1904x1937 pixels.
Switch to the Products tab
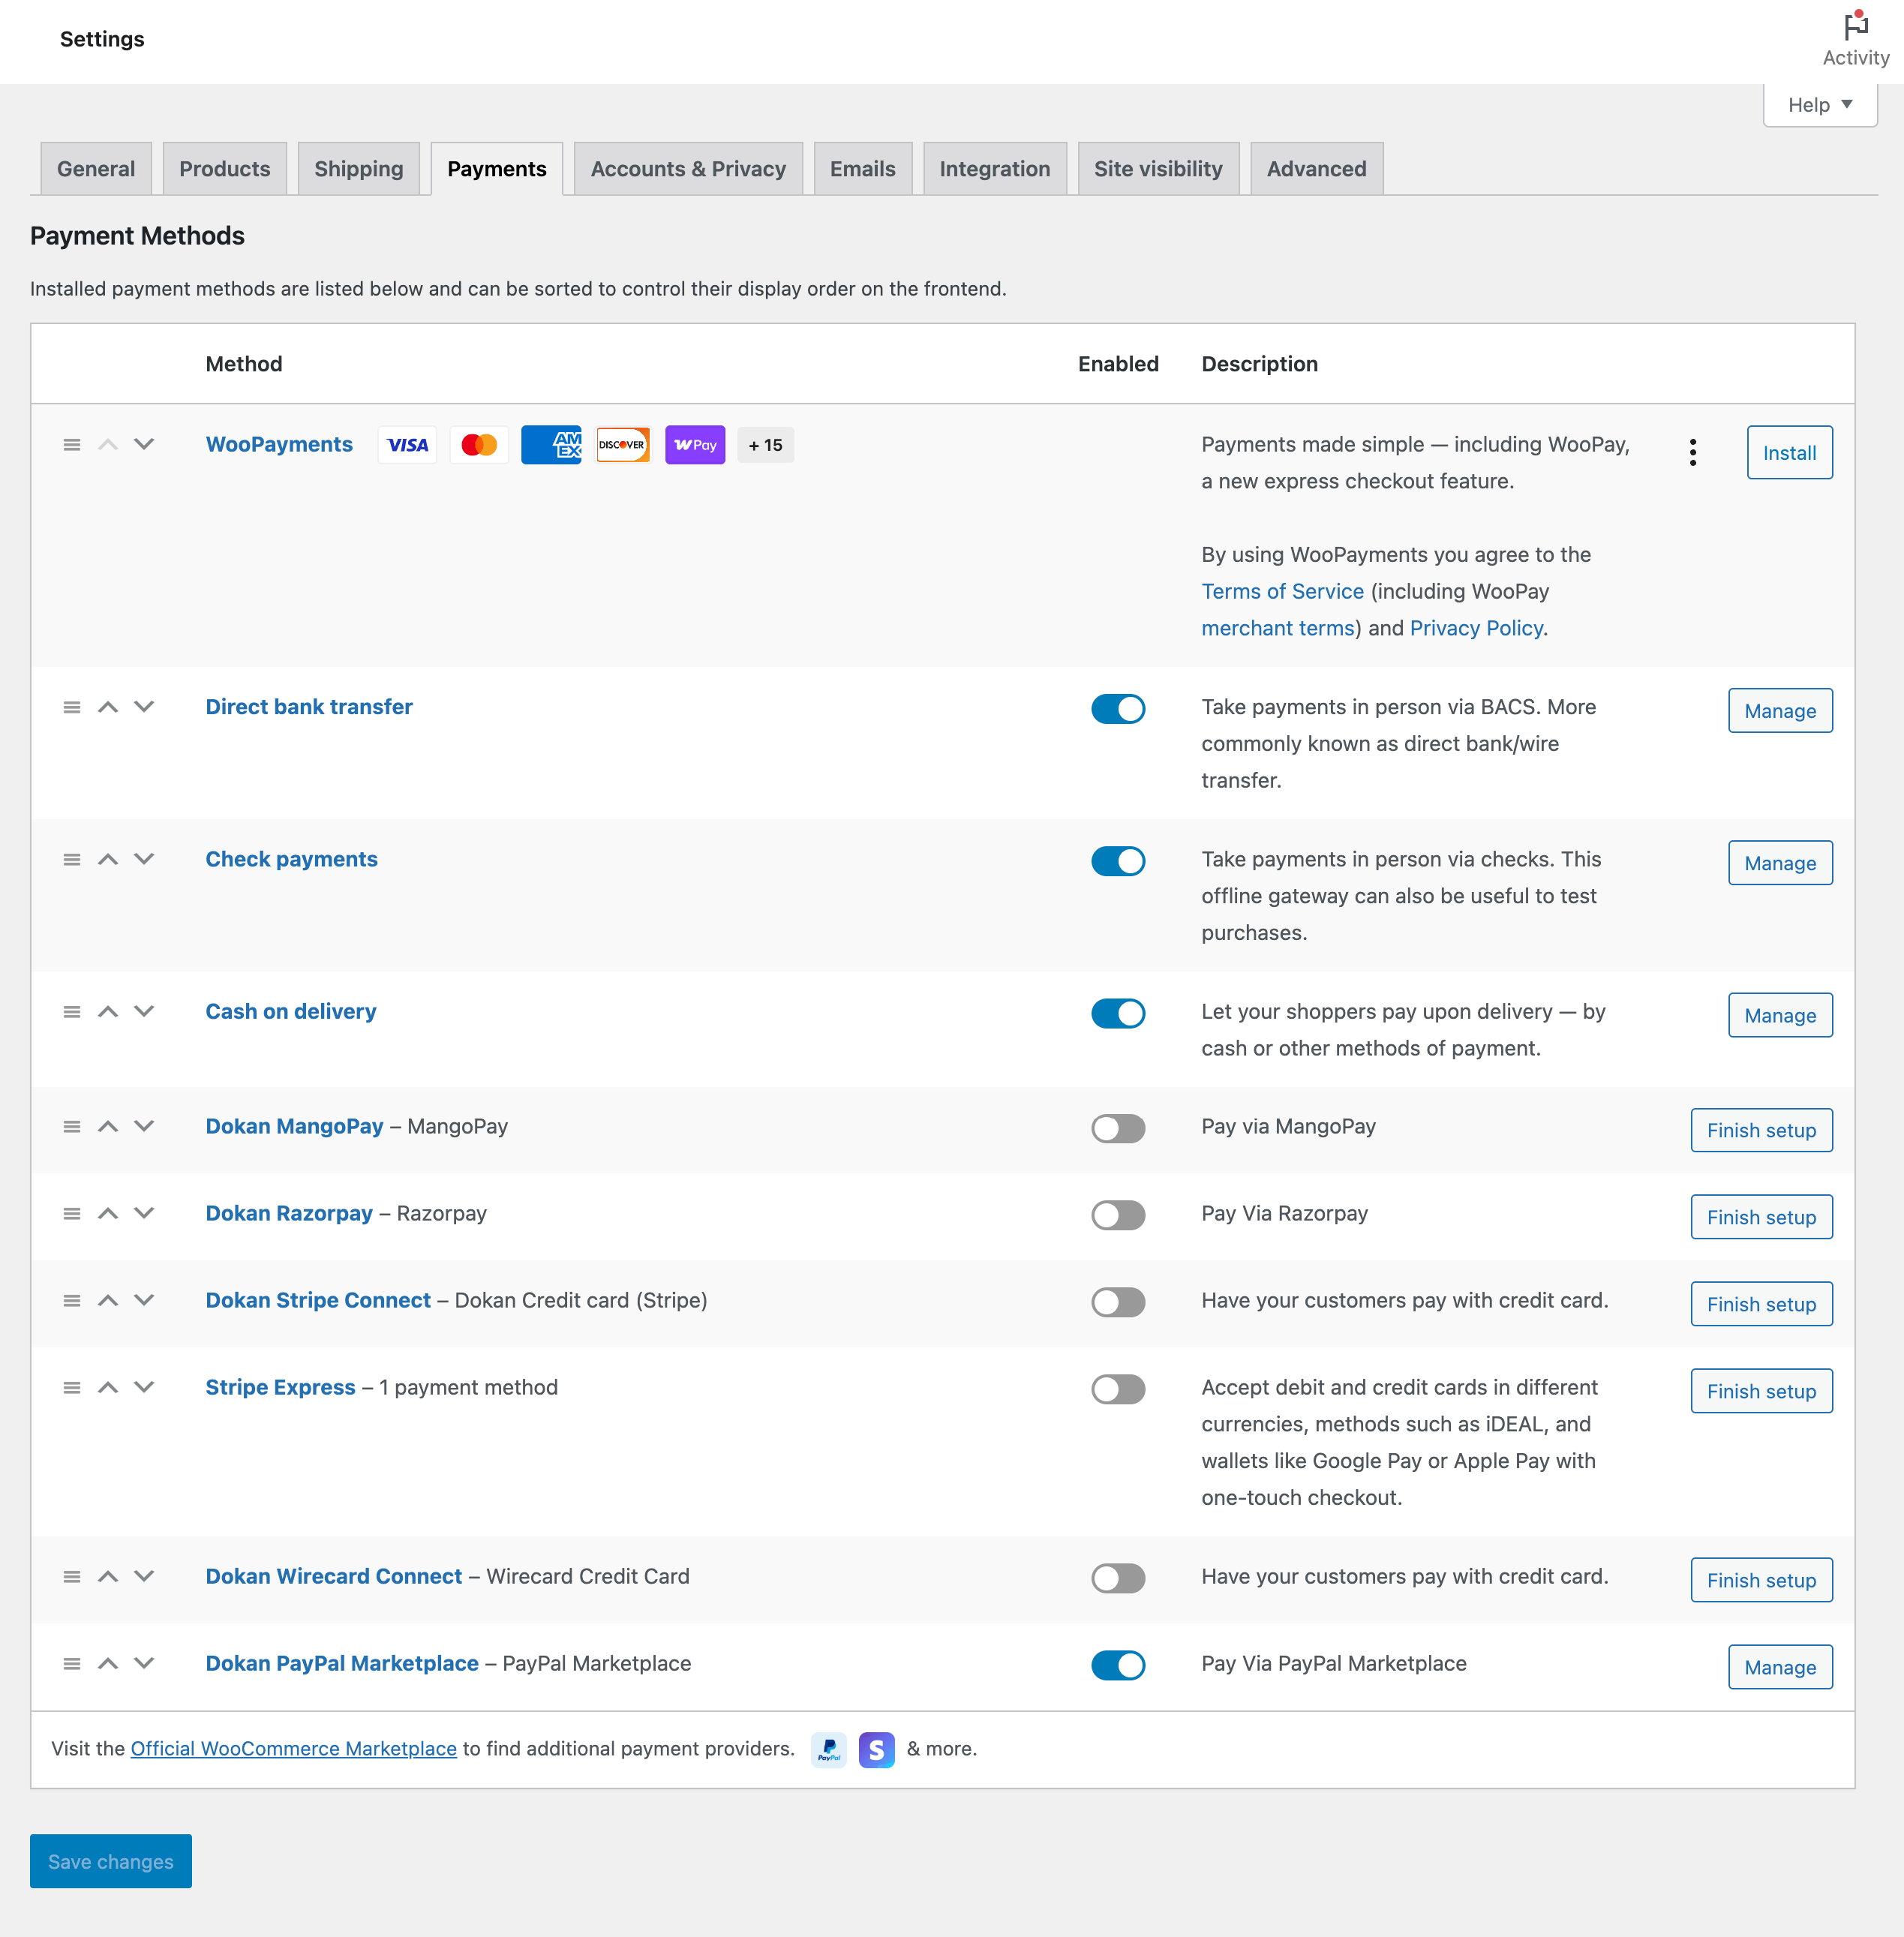click(225, 169)
